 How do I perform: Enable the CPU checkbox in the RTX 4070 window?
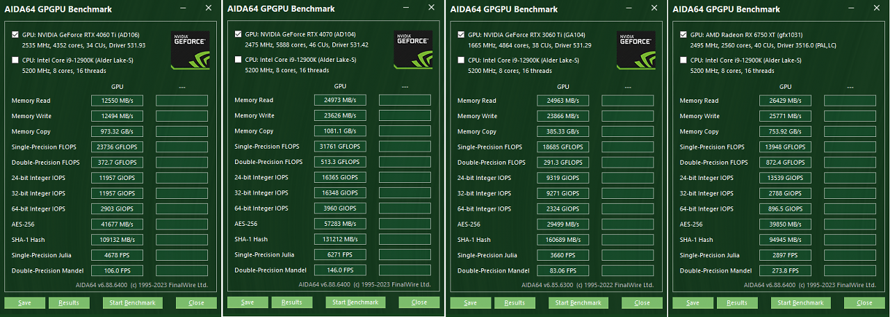238,60
